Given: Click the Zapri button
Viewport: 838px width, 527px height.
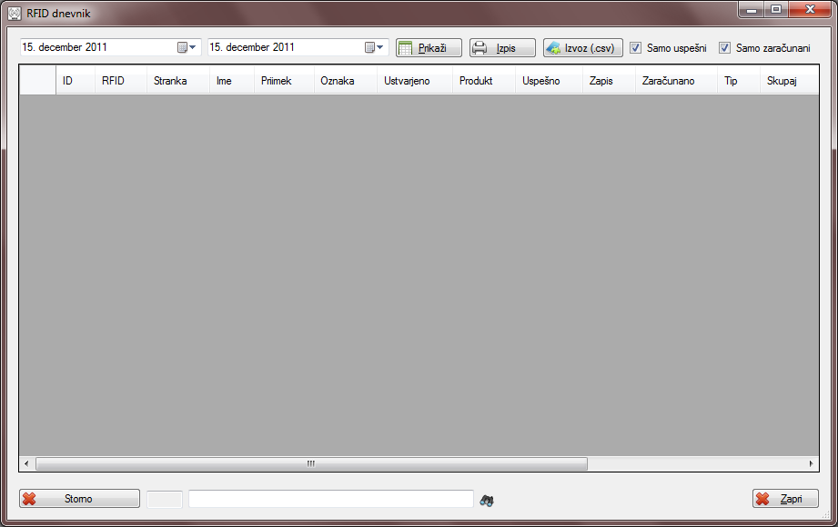Looking at the screenshot, I should tap(785, 499).
